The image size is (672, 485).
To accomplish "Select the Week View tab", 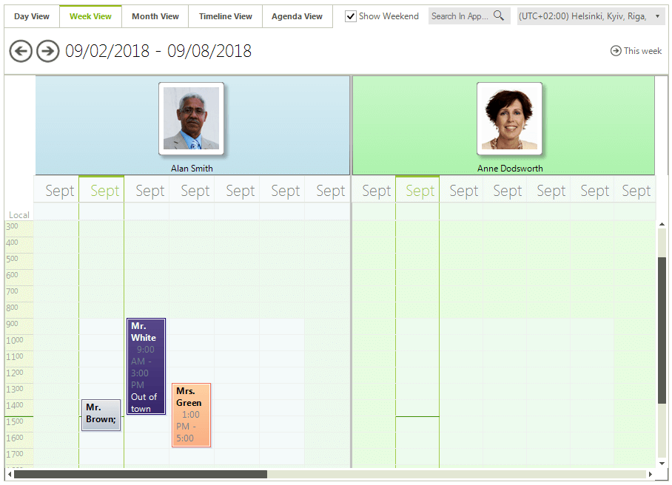I will pos(90,16).
